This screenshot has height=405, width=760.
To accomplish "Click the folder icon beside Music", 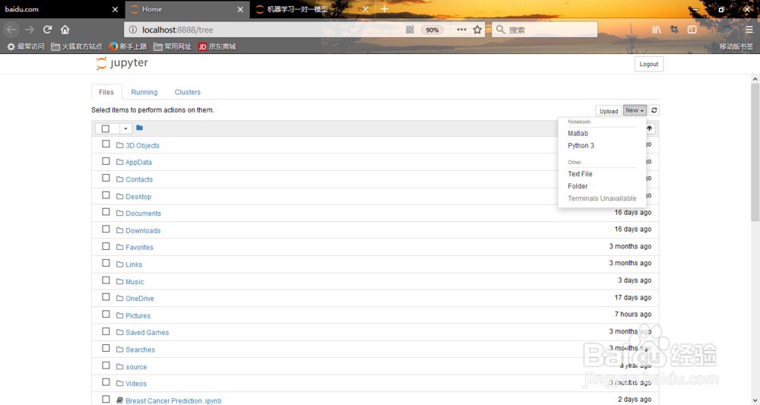I will click(x=120, y=281).
